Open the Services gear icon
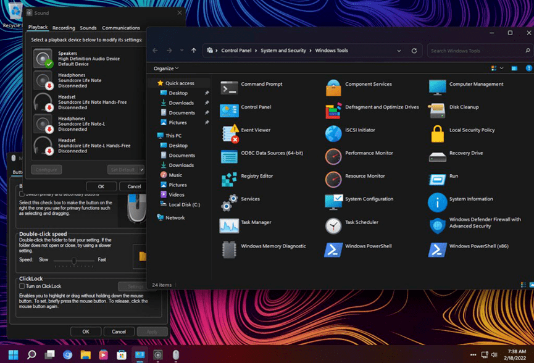 pyautogui.click(x=230, y=202)
